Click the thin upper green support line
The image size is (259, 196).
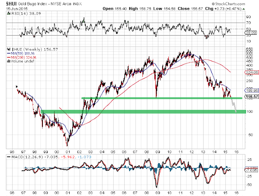click(162, 98)
